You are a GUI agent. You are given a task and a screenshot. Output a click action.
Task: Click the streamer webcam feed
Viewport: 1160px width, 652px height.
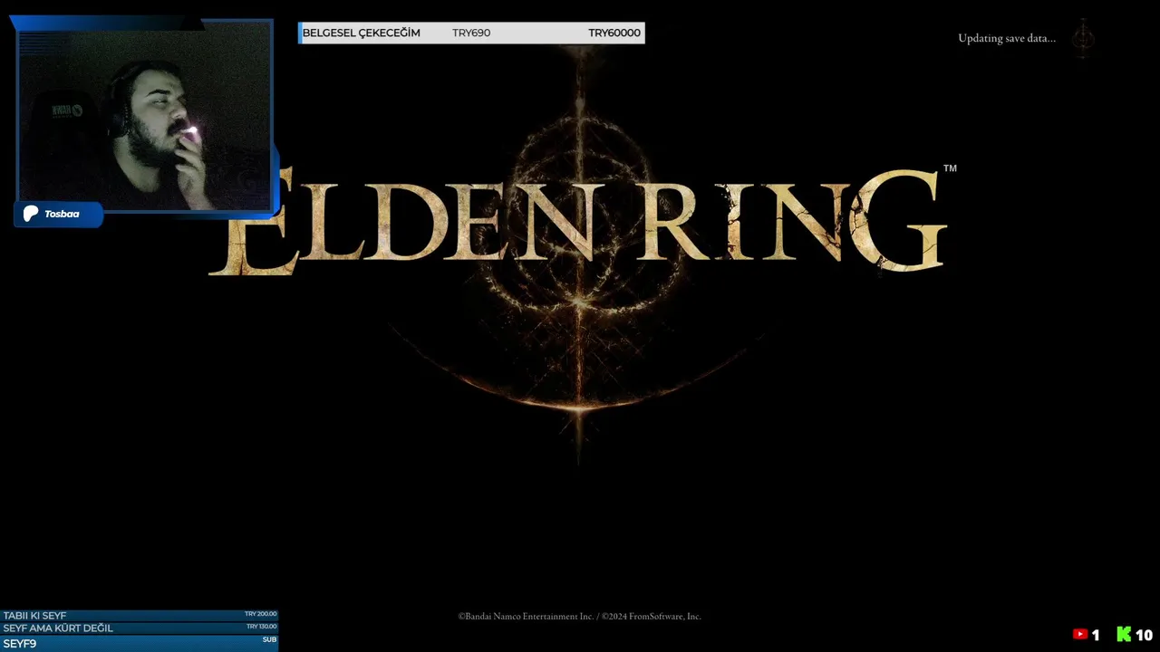pyautogui.click(x=145, y=118)
